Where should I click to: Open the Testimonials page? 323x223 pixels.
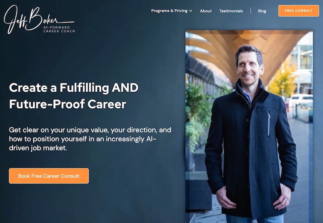coord(231,11)
